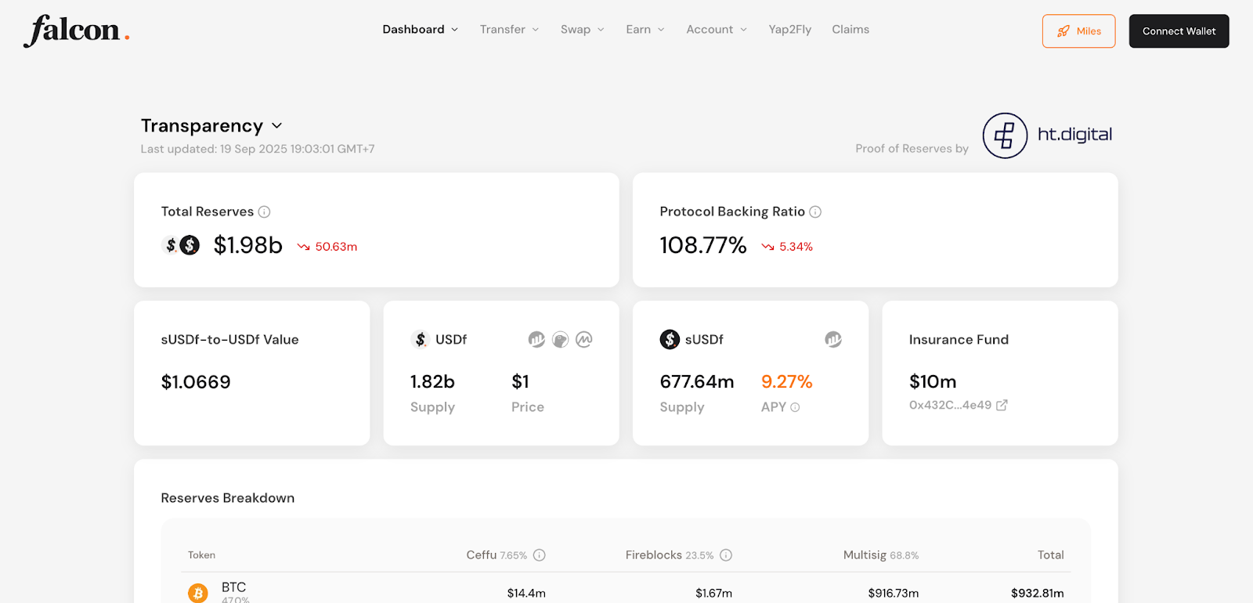Click the $1.0669 sUSDf-to-USDf value

tap(196, 382)
